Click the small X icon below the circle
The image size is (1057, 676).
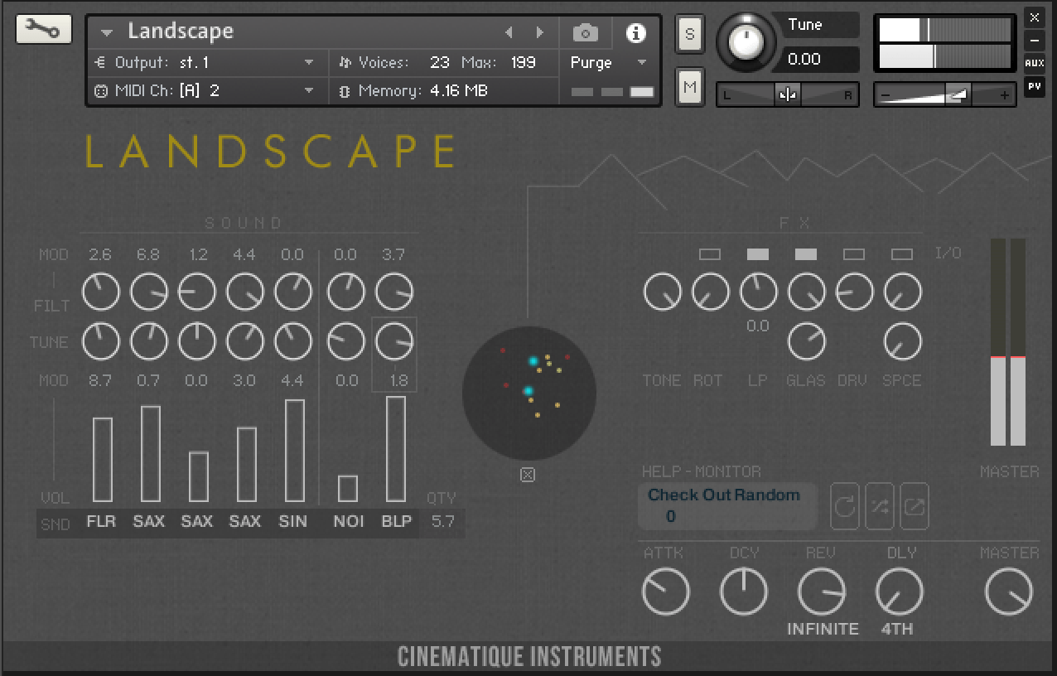528,475
